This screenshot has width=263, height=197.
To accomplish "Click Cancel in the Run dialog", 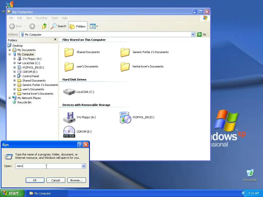I will pos(56,180).
